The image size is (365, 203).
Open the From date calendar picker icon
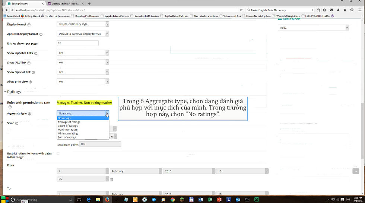[111, 180]
